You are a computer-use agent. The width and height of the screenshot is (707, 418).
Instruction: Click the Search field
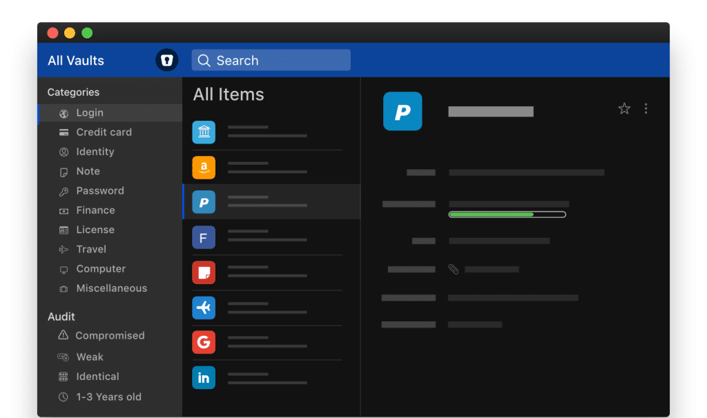tap(271, 60)
